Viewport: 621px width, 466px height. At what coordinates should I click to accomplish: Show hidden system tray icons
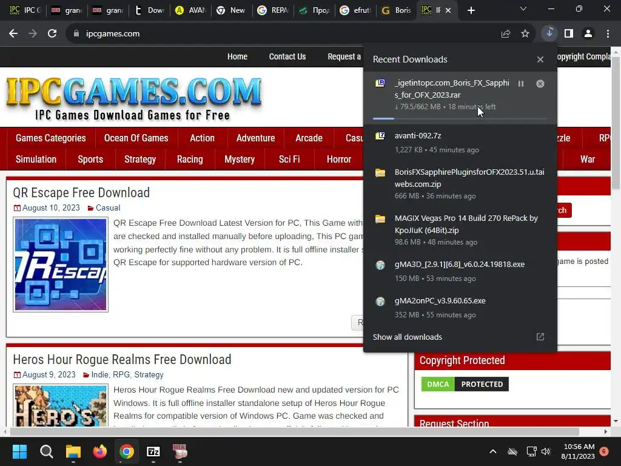click(493, 451)
